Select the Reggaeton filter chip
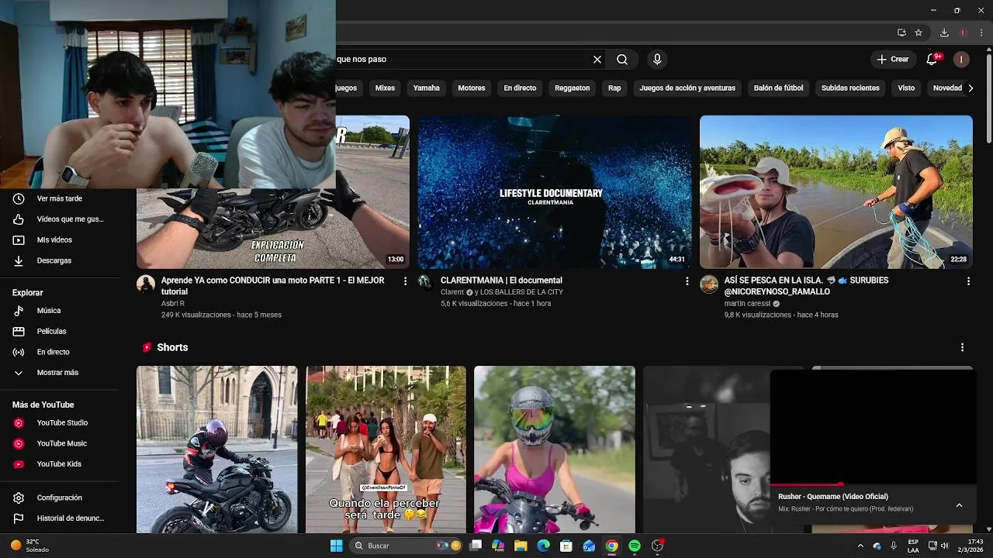This screenshot has height=558, width=993. coord(572,88)
